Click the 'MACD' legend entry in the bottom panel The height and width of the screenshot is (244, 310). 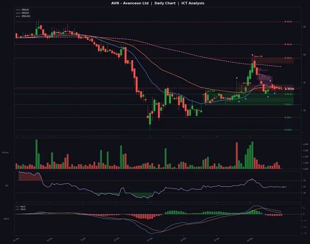tap(21, 207)
